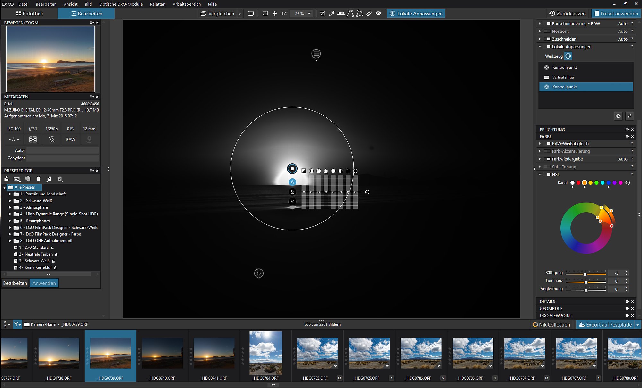Expand the '3 - Atmosphäre' preset folder

click(10, 208)
